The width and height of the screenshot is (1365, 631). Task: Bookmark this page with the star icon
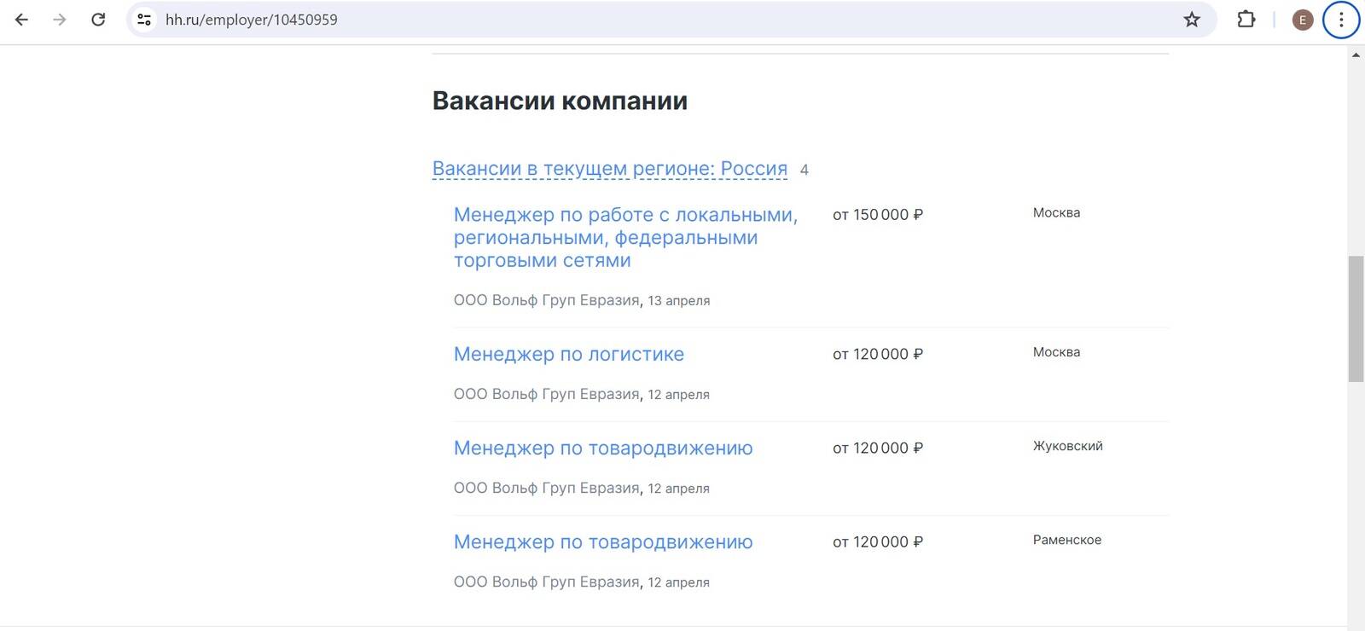click(1192, 20)
